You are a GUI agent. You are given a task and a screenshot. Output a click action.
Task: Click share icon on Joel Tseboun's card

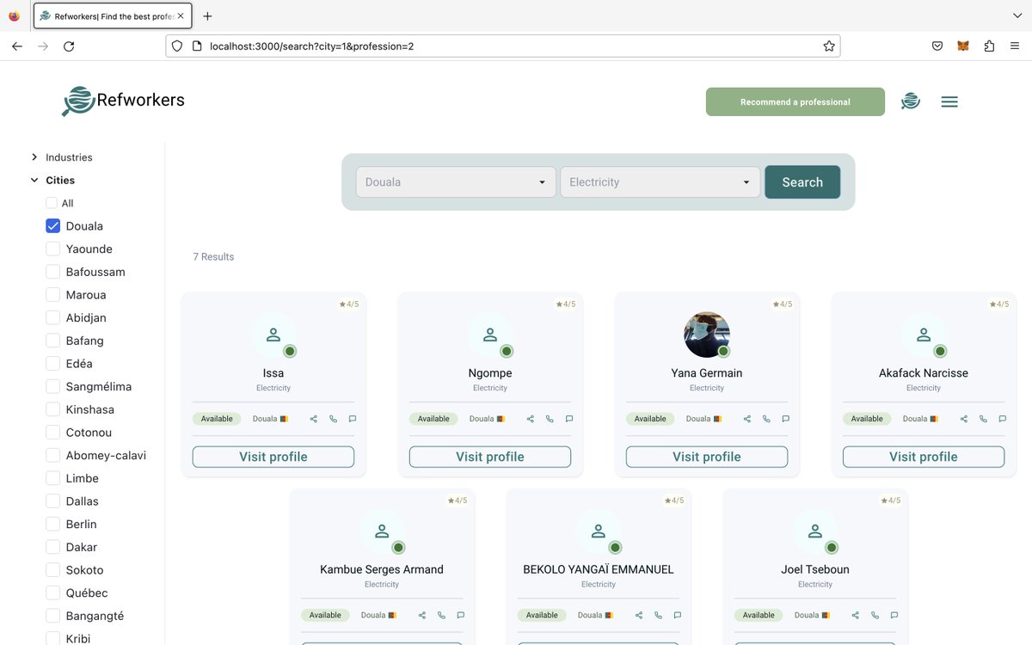[x=856, y=615]
